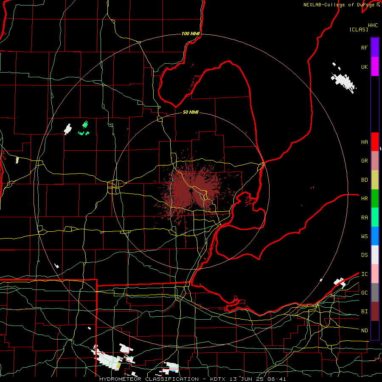This screenshot has height=382, width=382.
Task: Click the BD legend label
Action: point(365,180)
